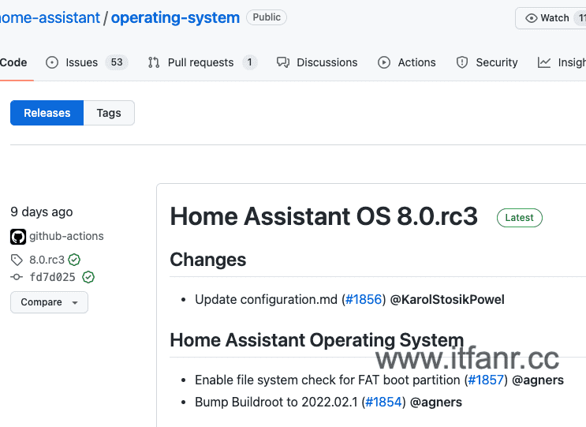Select the Releases view button
586x427 pixels.
pos(47,113)
